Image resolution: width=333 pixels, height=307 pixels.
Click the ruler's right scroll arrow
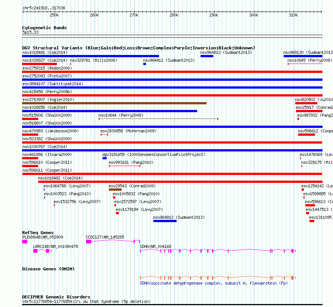point(321,12)
